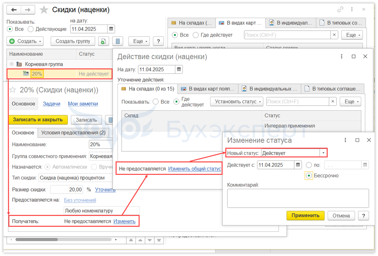The height and width of the screenshot is (256, 378).
Task: Click the Действует с 11.04.2025 field
Action: point(276,165)
